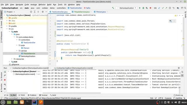Viewport: 187px width, 105px height.
Task: Open the DemoApplication run configuration dropdown
Action: [127, 8]
